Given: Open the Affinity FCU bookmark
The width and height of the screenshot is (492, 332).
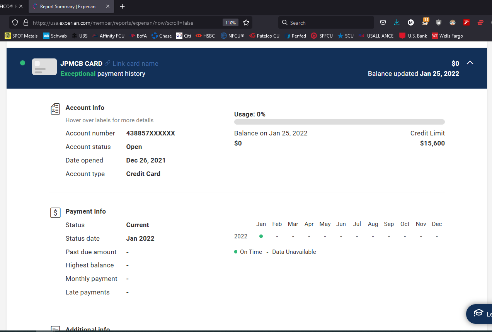Looking at the screenshot, I should pos(108,36).
